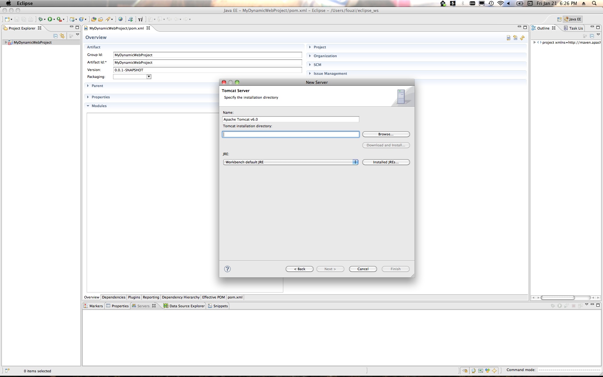Click the Tomcat installation directory field
603x377 pixels.
point(291,134)
